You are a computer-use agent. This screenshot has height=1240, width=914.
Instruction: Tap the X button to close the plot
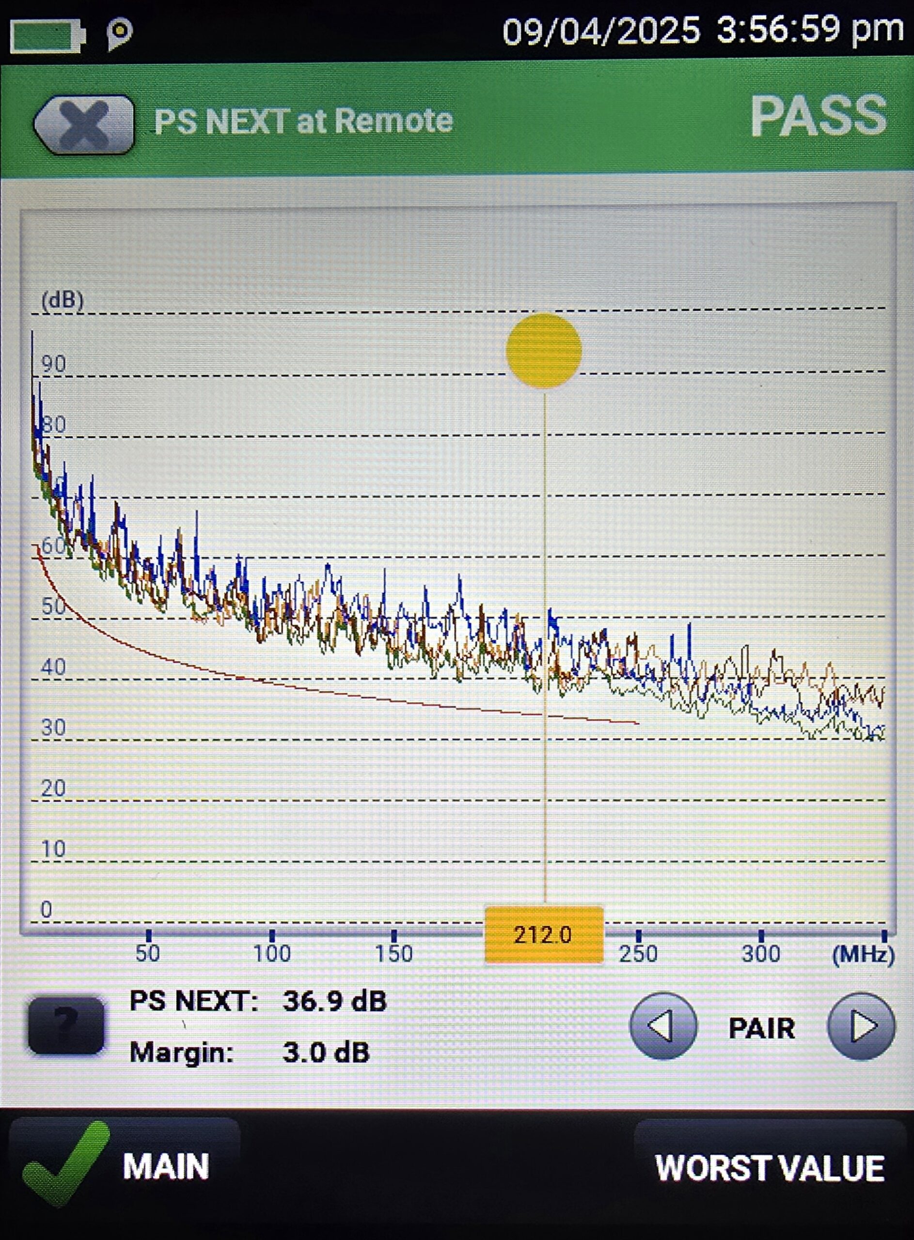[x=84, y=124]
